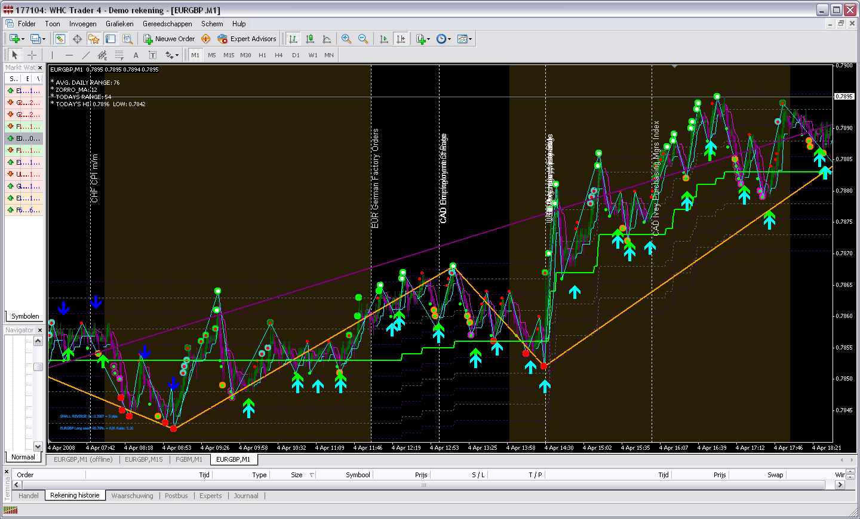Viewport: 860px width, 519px height.
Task: Display chart as Line Chart
Action: click(327, 39)
